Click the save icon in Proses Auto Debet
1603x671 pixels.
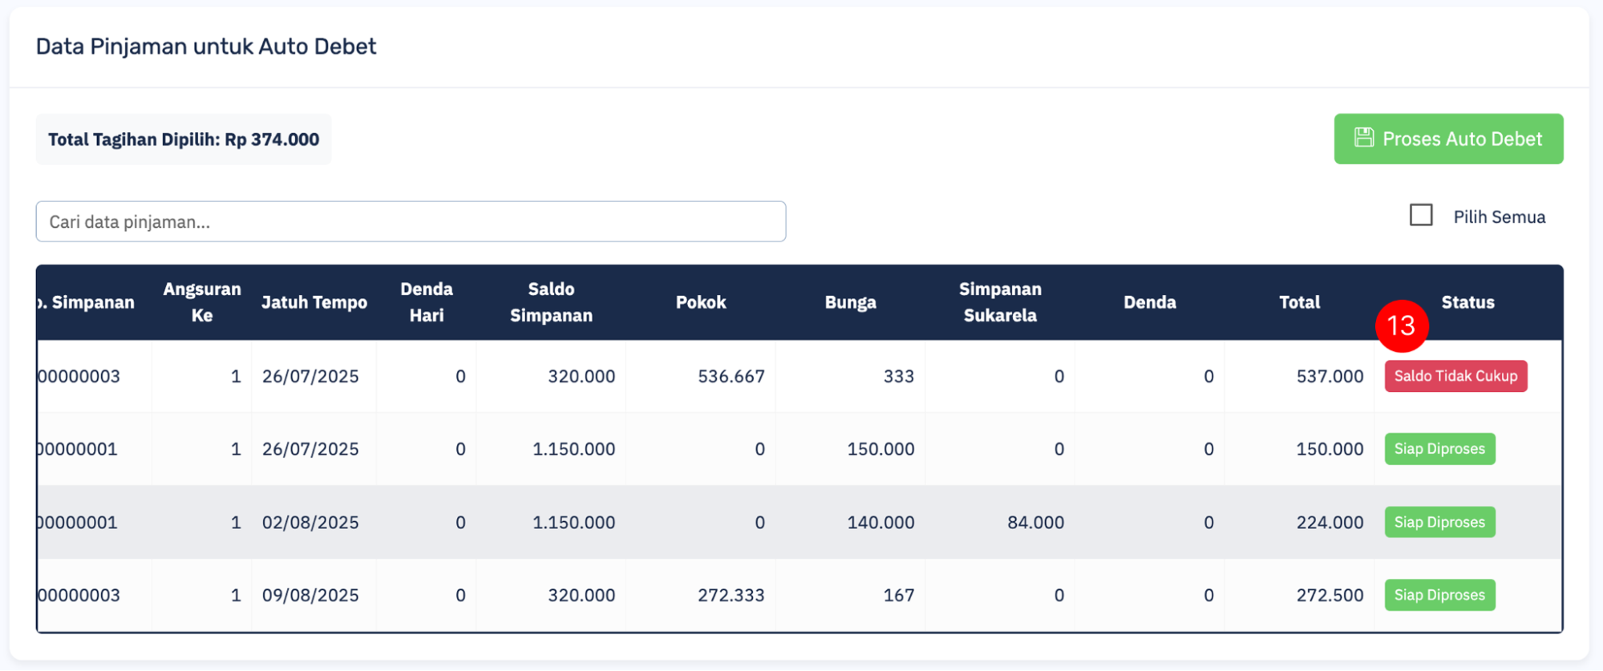(1363, 138)
